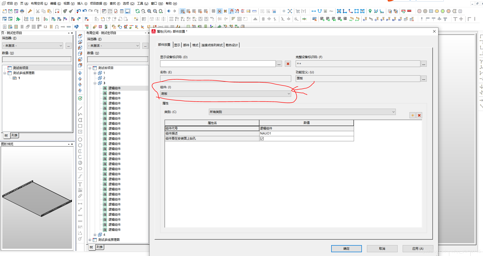Expand layout space node 4 in tree
Image resolution: width=483 pixels, height=256 pixels.
point(95,235)
